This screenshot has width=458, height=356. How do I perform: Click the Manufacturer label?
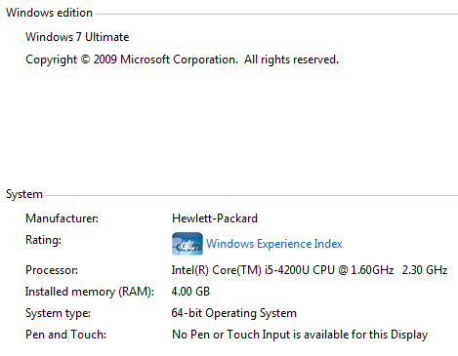[62, 218]
